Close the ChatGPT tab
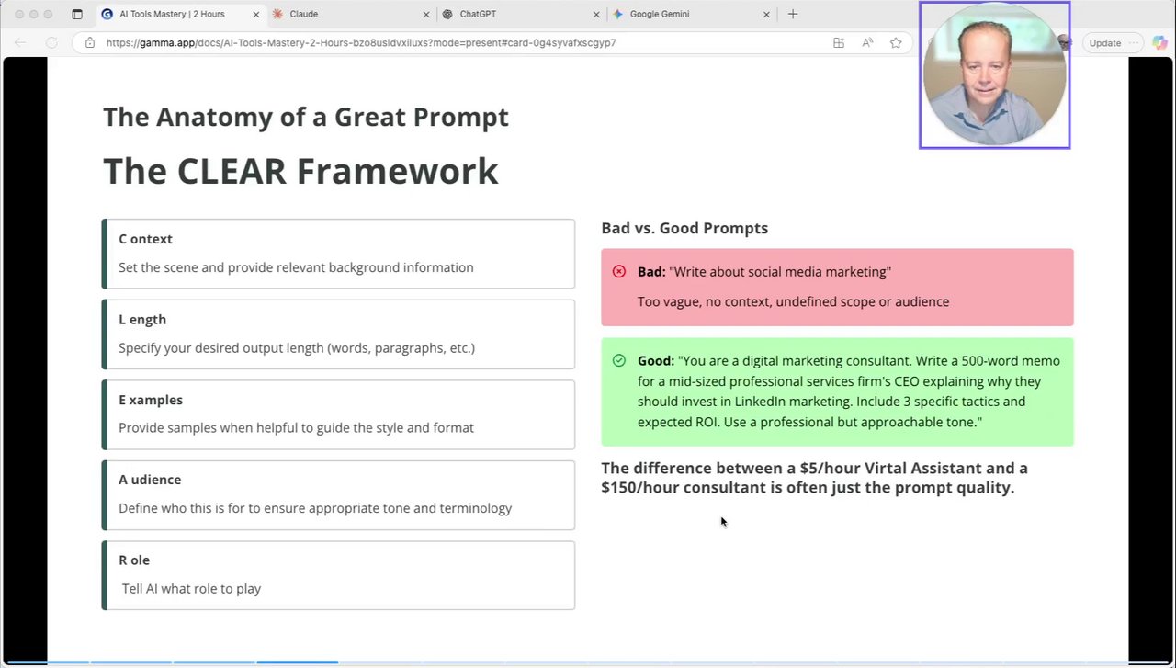Image resolution: width=1176 pixels, height=668 pixels. (596, 14)
